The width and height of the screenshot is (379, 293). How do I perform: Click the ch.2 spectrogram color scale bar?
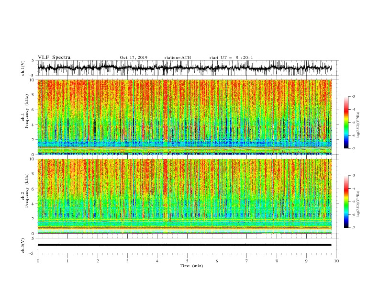[346, 202]
